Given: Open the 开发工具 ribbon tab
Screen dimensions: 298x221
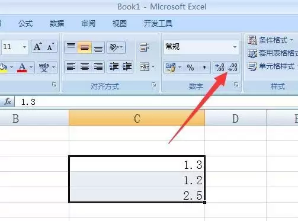Looking at the screenshot, I should click(158, 24).
